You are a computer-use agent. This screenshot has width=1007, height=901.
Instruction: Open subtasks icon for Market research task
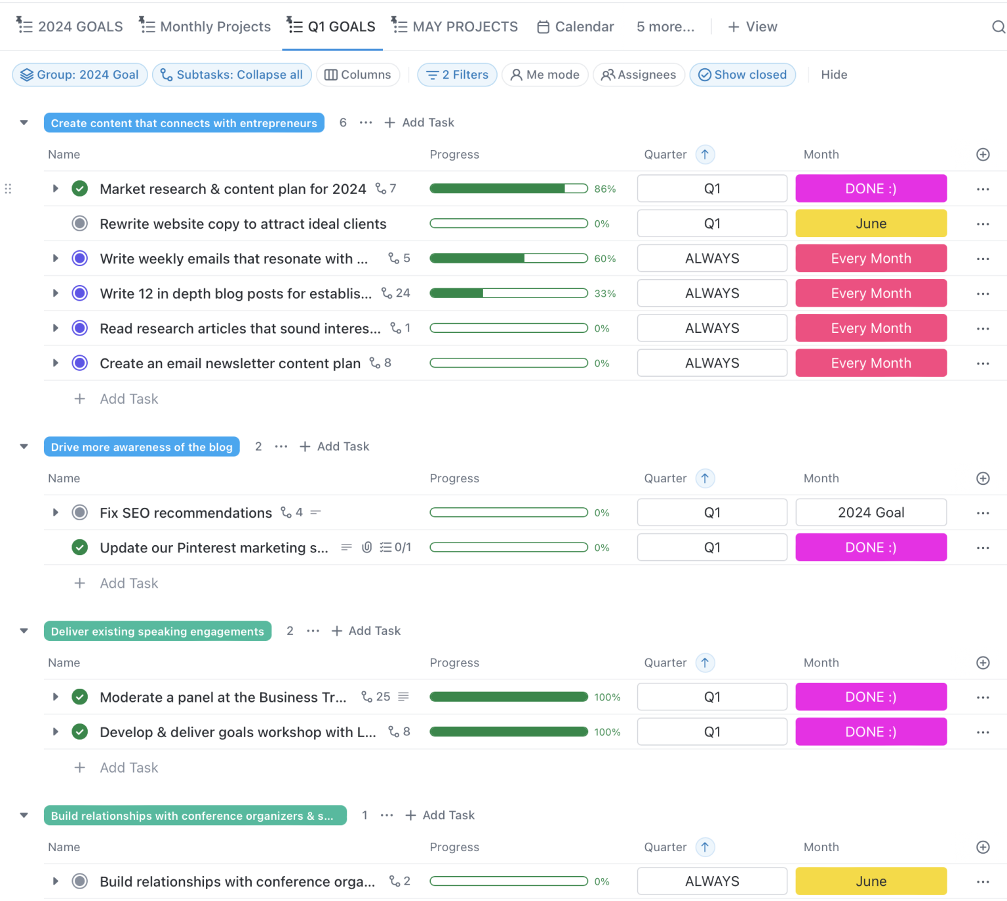pos(385,189)
